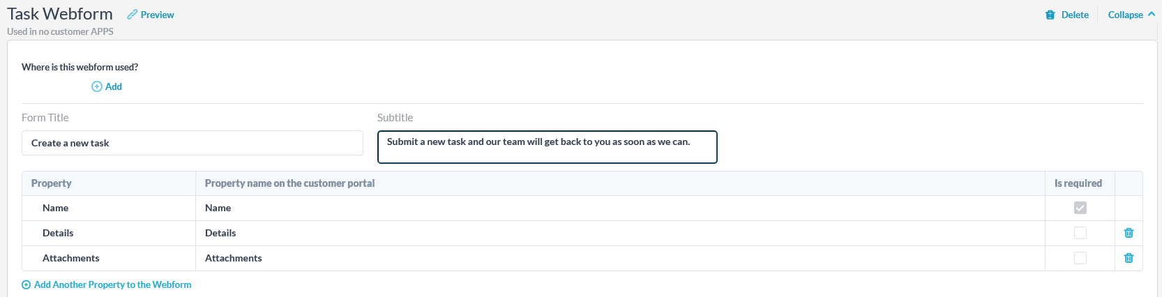Click the plus icon beside Add
The image size is (1162, 297).
[x=97, y=86]
